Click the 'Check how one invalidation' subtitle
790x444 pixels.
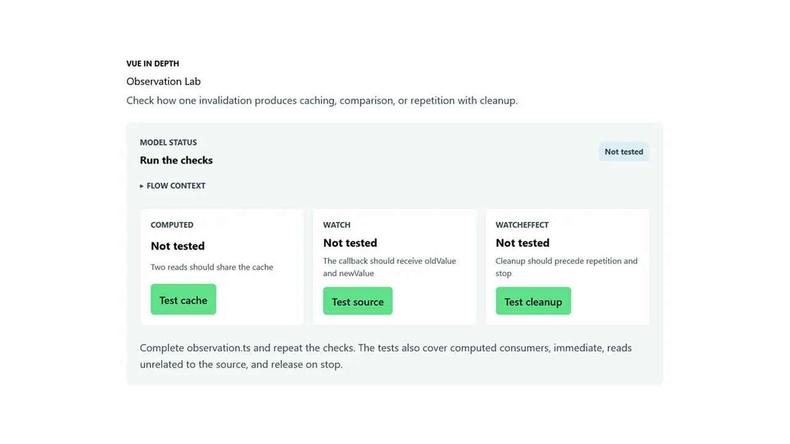[322, 101]
